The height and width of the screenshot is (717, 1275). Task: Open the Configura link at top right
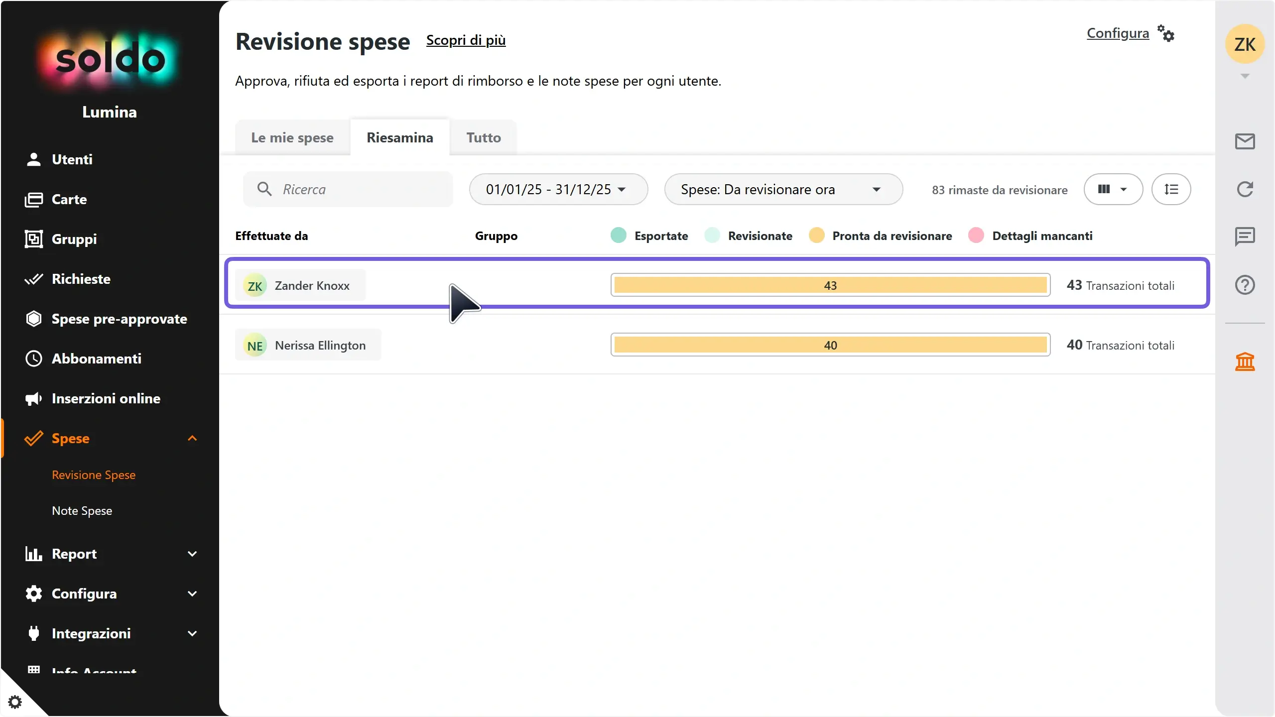tap(1118, 33)
